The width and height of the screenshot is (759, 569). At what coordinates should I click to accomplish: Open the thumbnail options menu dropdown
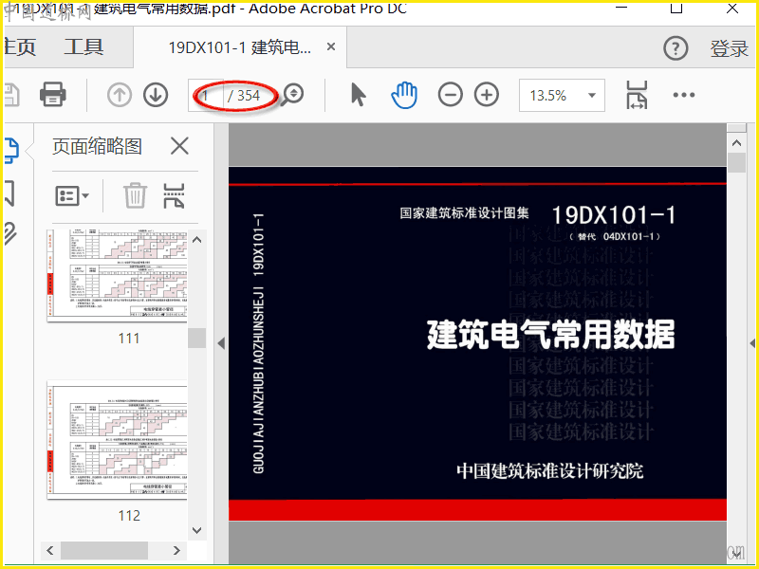tap(72, 196)
